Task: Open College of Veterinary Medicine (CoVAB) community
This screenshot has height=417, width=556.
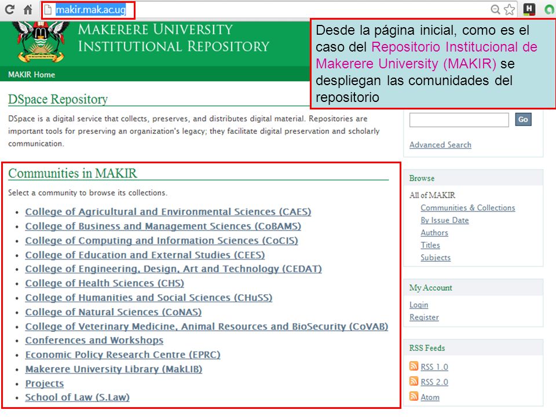Action: [x=207, y=326]
